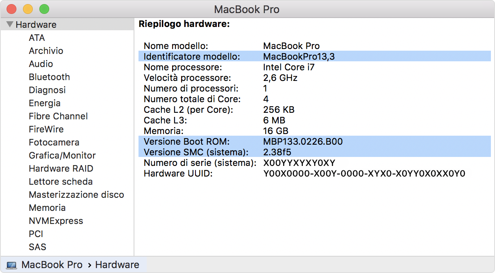Select Bluetooth in the Hardware sidebar
This screenshot has width=495, height=273.
tap(49, 77)
